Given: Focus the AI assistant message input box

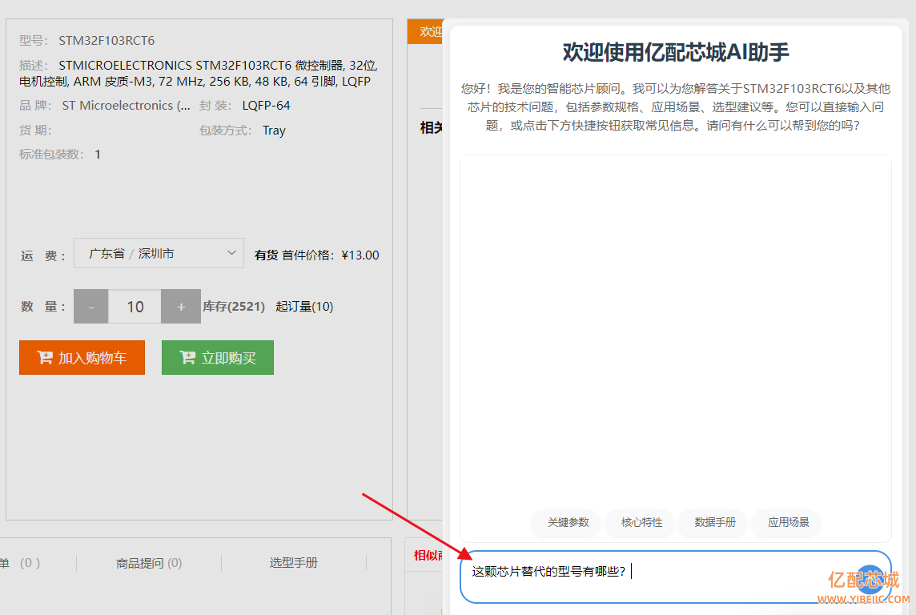Looking at the screenshot, I should point(657,575).
